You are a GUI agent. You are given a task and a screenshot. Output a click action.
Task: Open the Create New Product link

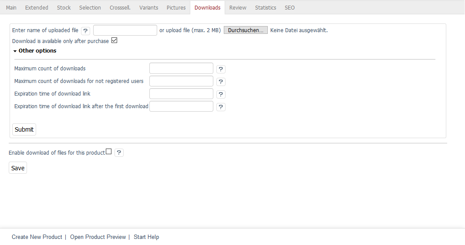(x=37, y=237)
